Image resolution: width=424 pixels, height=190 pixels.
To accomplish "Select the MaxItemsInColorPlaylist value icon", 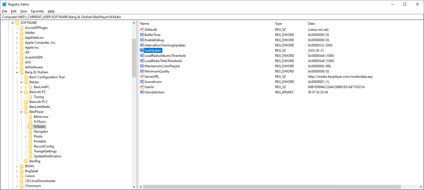I will coord(142,66).
